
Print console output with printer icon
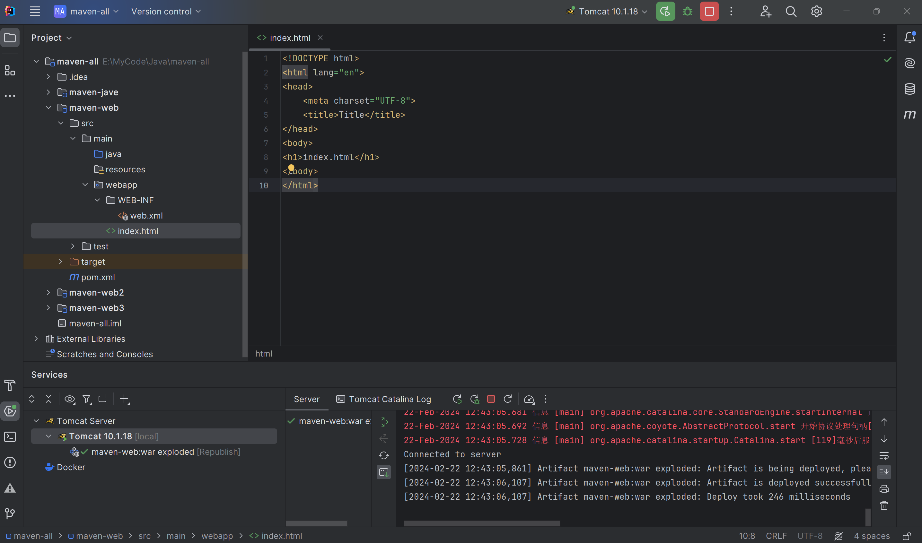coord(884,489)
